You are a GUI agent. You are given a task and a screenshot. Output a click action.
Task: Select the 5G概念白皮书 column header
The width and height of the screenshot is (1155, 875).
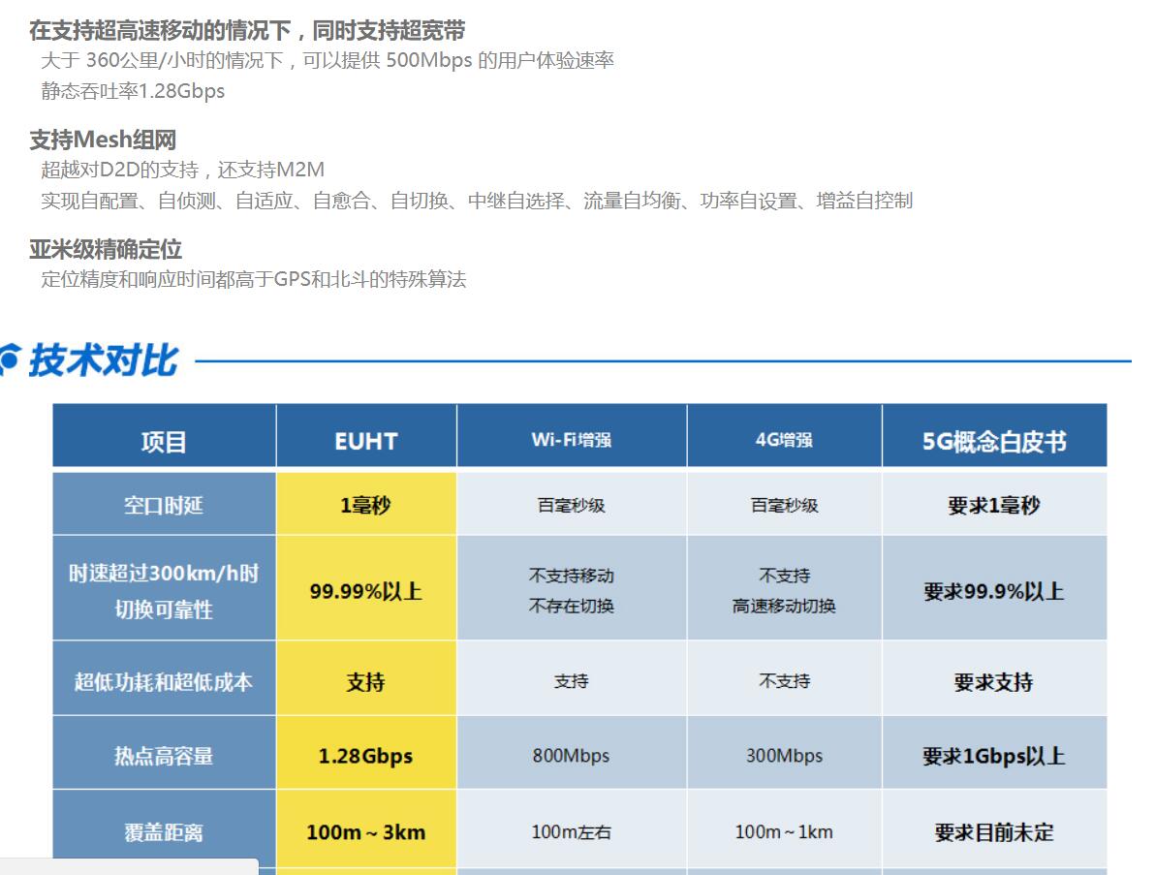993,441
